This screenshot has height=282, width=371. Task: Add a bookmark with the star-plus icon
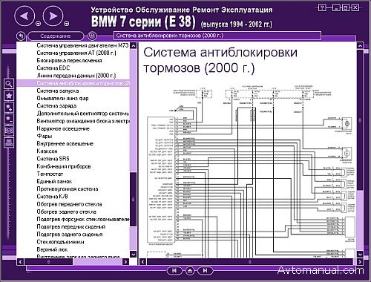[x=9, y=108]
